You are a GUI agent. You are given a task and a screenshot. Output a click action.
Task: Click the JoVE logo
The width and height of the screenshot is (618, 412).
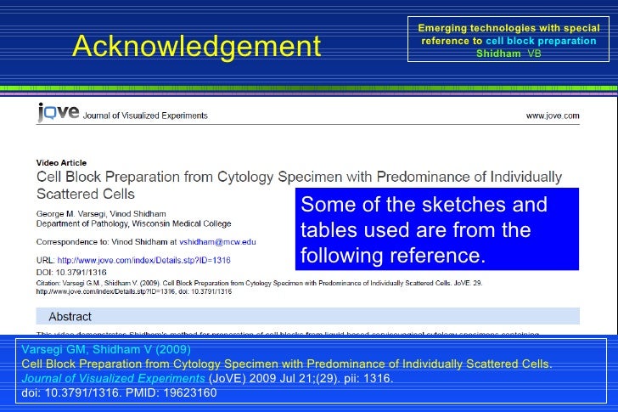pyautogui.click(x=59, y=112)
